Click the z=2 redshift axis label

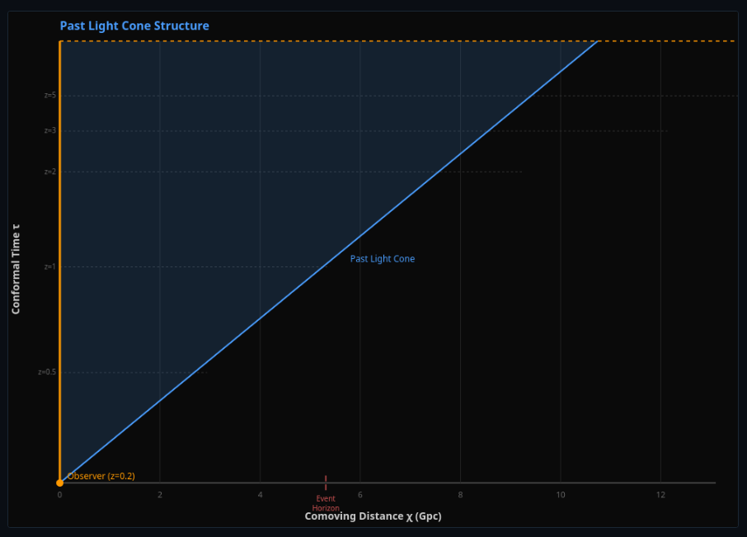click(x=49, y=172)
